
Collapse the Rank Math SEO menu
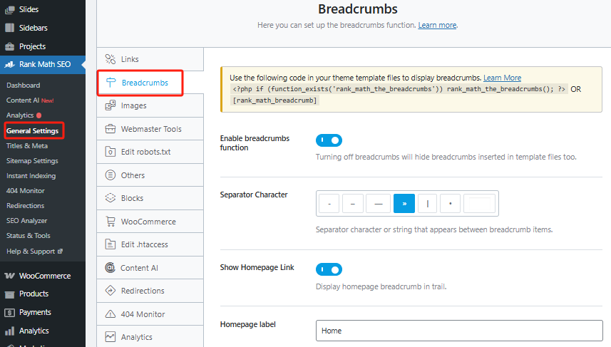[44, 65]
